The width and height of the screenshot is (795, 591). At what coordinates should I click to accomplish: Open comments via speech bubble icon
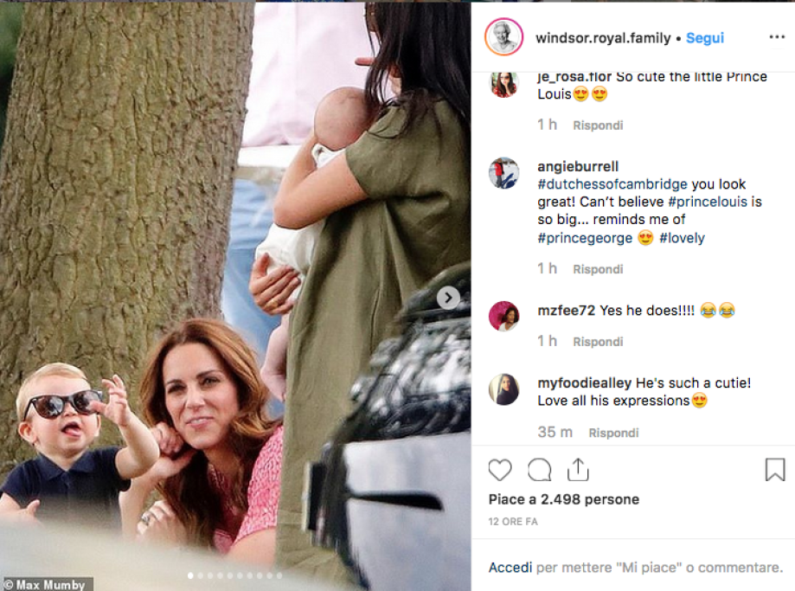pyautogui.click(x=539, y=470)
